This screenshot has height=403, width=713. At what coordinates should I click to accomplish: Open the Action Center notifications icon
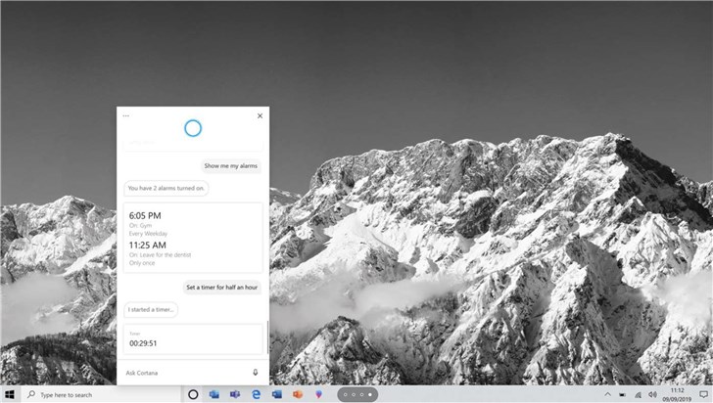(703, 394)
